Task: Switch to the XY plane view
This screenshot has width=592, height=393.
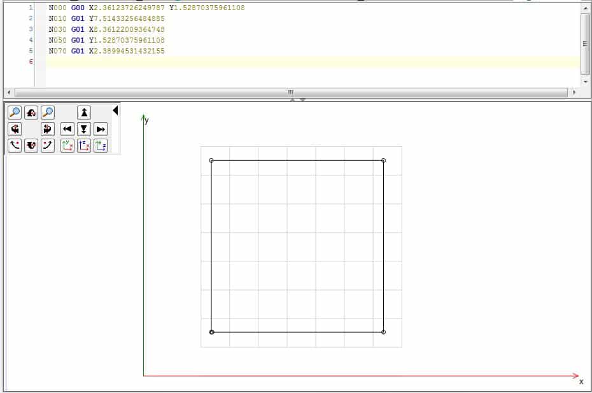Action: pos(67,146)
